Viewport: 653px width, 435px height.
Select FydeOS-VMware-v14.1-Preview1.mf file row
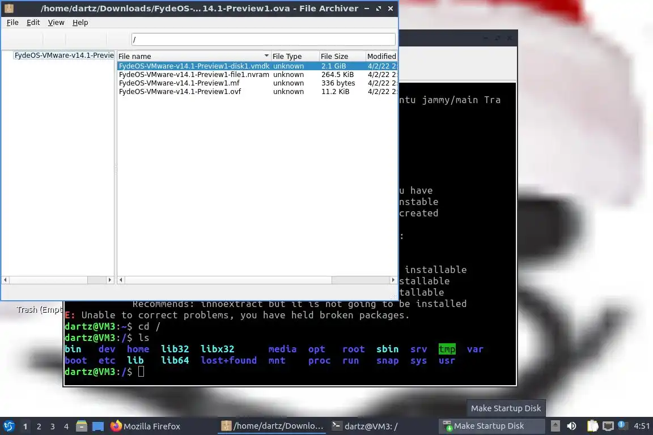click(x=257, y=83)
